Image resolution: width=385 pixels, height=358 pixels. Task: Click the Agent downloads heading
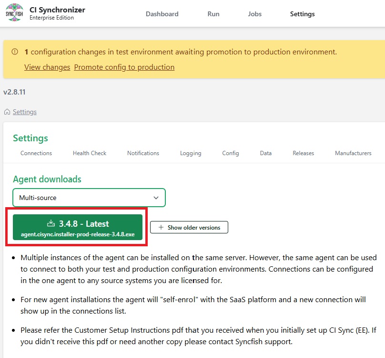(47, 179)
